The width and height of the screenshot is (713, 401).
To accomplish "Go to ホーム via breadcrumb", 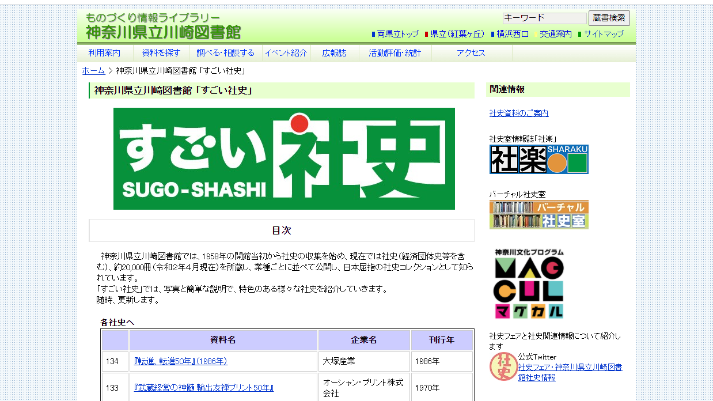I will [x=93, y=71].
